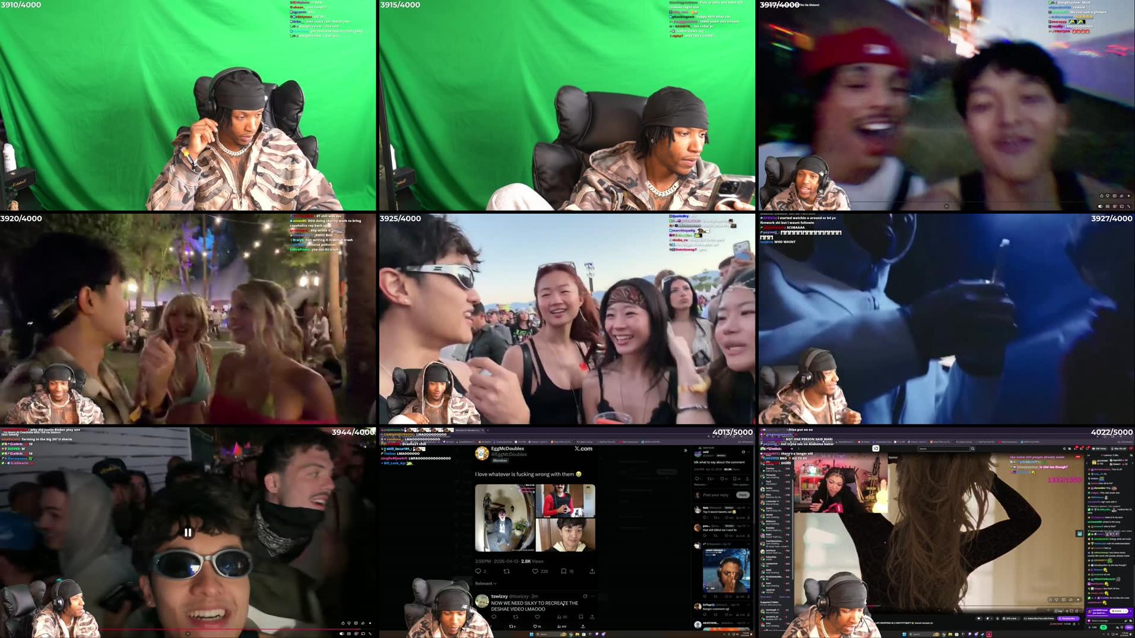Image resolution: width=1135 pixels, height=638 pixels.
Task: Bookmark the EggMcDoubles tweet
Action: pos(563,571)
